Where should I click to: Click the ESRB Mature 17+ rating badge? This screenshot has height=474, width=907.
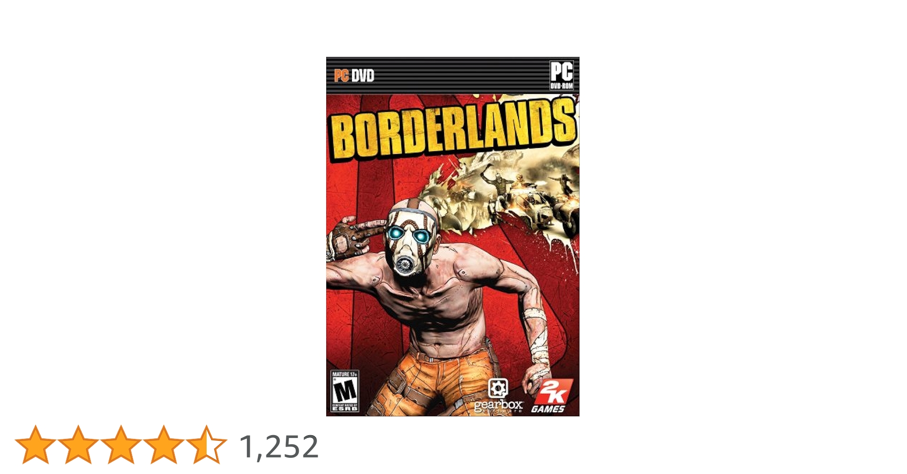pyautogui.click(x=345, y=391)
